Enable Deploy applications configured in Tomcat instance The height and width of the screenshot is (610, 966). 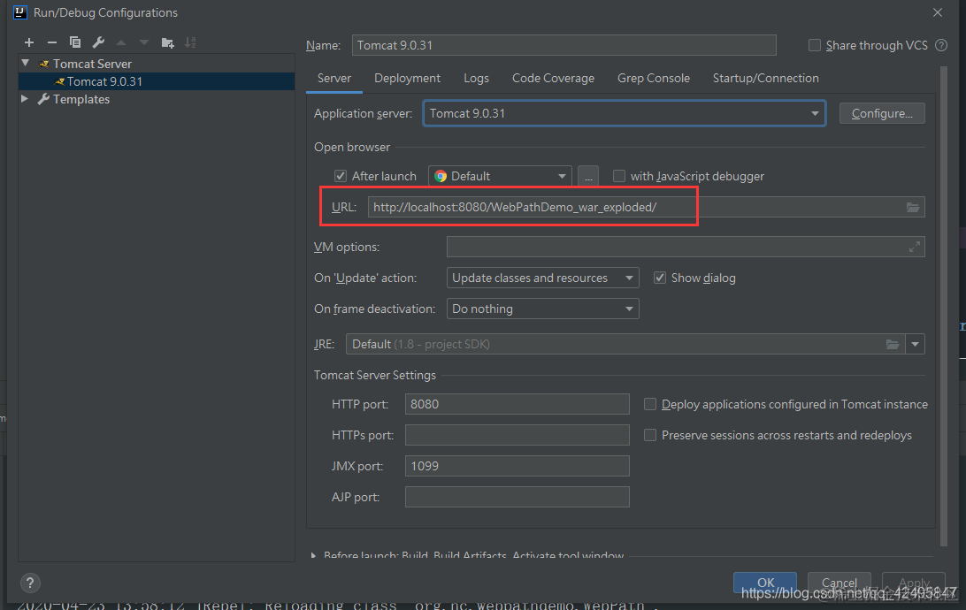coord(650,404)
